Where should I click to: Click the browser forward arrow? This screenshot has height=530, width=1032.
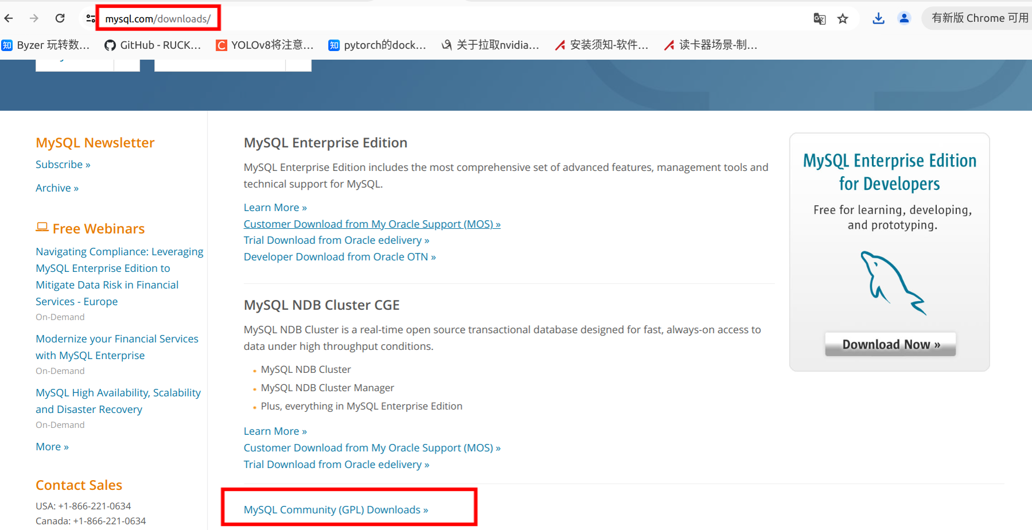point(34,18)
